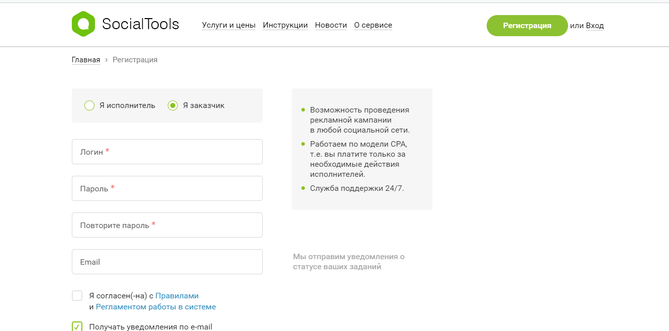Click the SocialTools green hexagon logo
Screen dimensions: 669x331
(84, 23)
